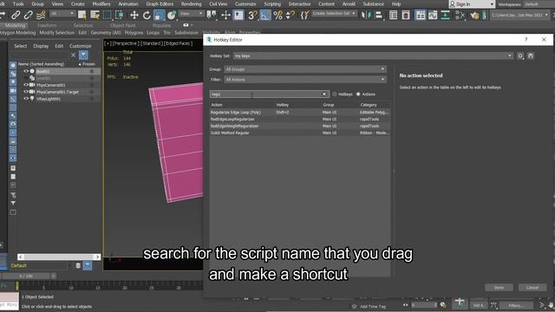The width and height of the screenshot is (555, 312).
Task: Open the Customize menu in the top menu bar
Action: pos(245,3)
